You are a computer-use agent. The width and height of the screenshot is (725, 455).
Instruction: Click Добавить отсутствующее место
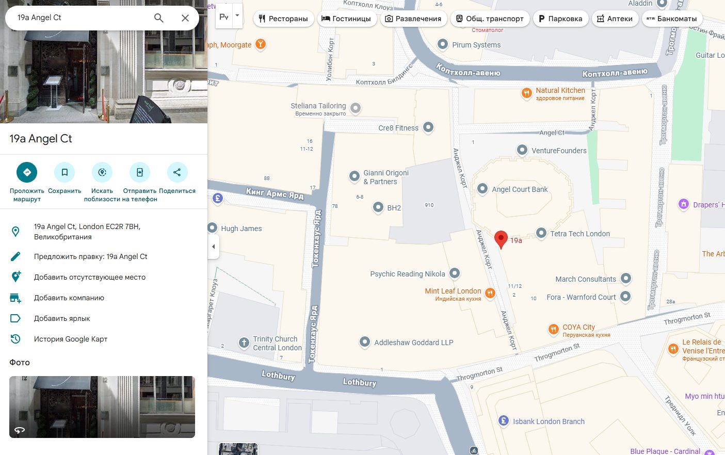(104, 277)
